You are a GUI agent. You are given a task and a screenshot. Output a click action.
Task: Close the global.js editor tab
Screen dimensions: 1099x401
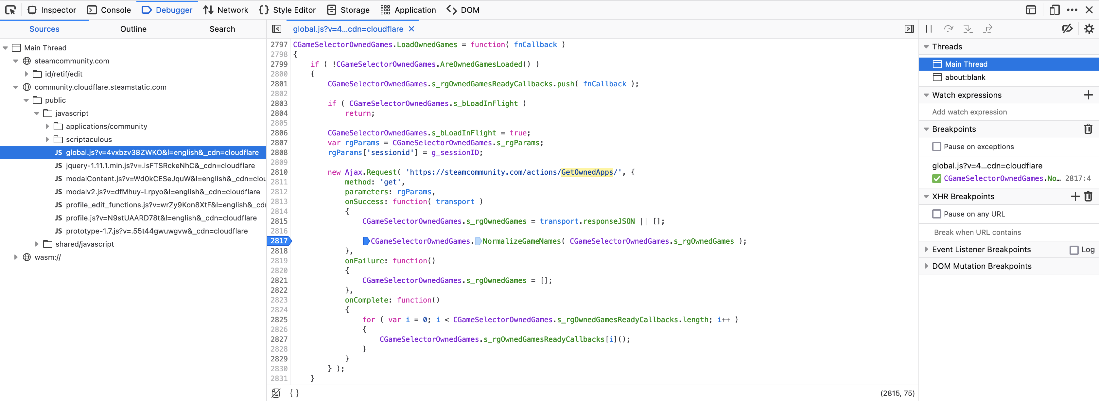pyautogui.click(x=411, y=29)
